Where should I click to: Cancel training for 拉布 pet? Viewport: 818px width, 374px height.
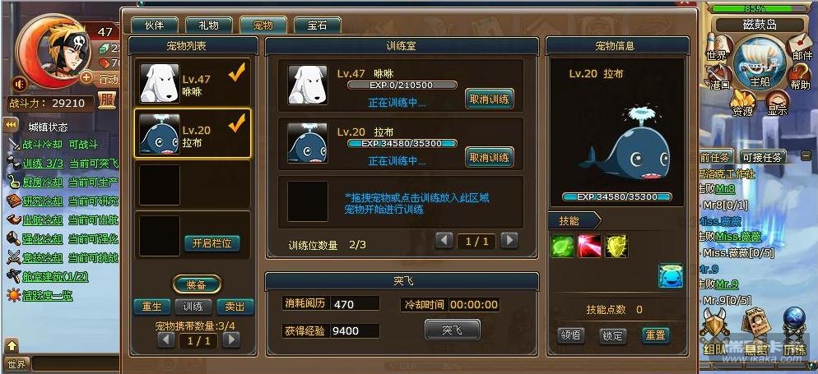pos(489,157)
